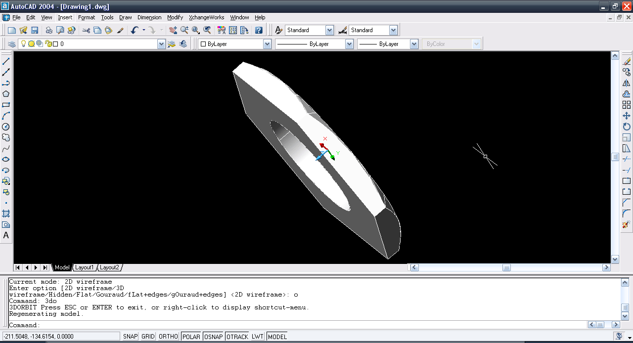Click the horizontal drawing scrollbar thumb
Screen dimensions: 633x343
[x=506, y=267]
